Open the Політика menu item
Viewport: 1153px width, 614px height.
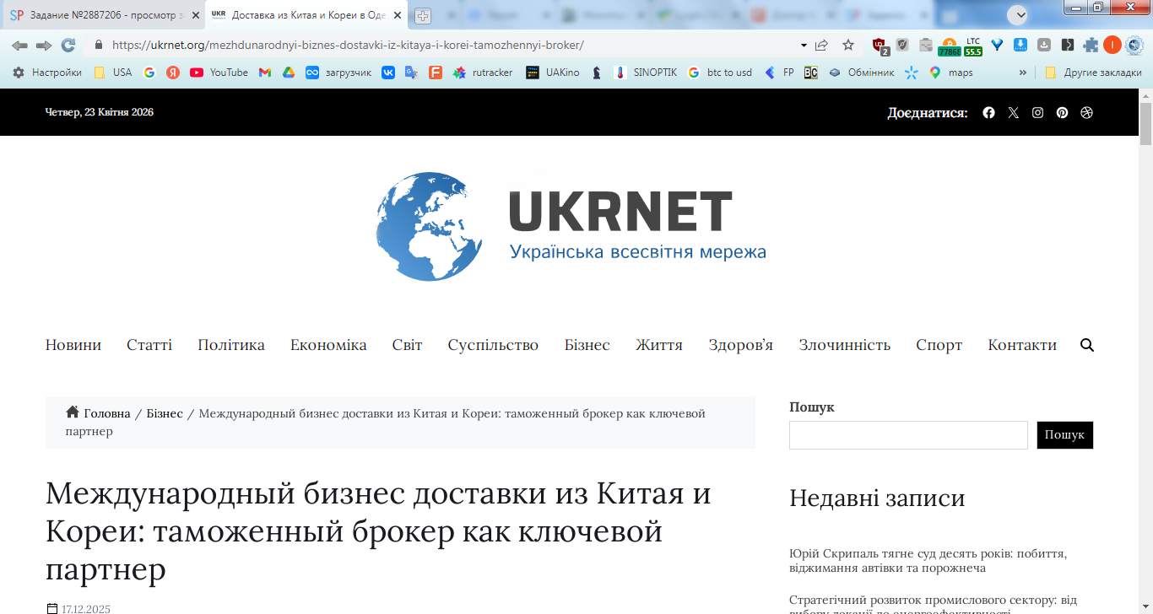point(231,345)
